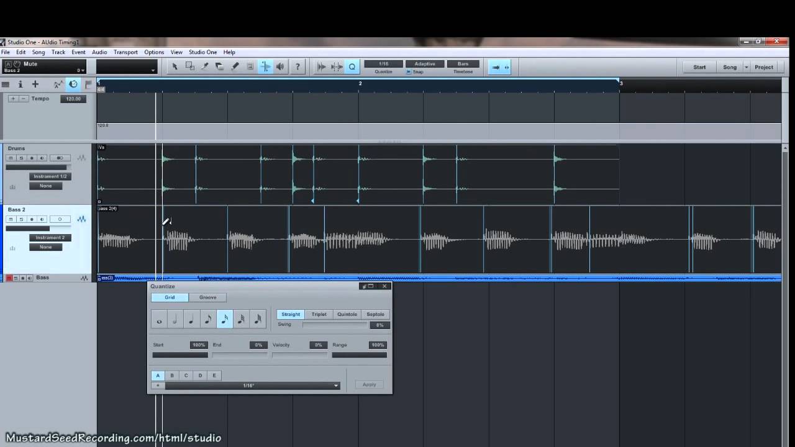This screenshot has height=447, width=795.
Task: Unmute the bottom Bass track
Action: click(9, 278)
